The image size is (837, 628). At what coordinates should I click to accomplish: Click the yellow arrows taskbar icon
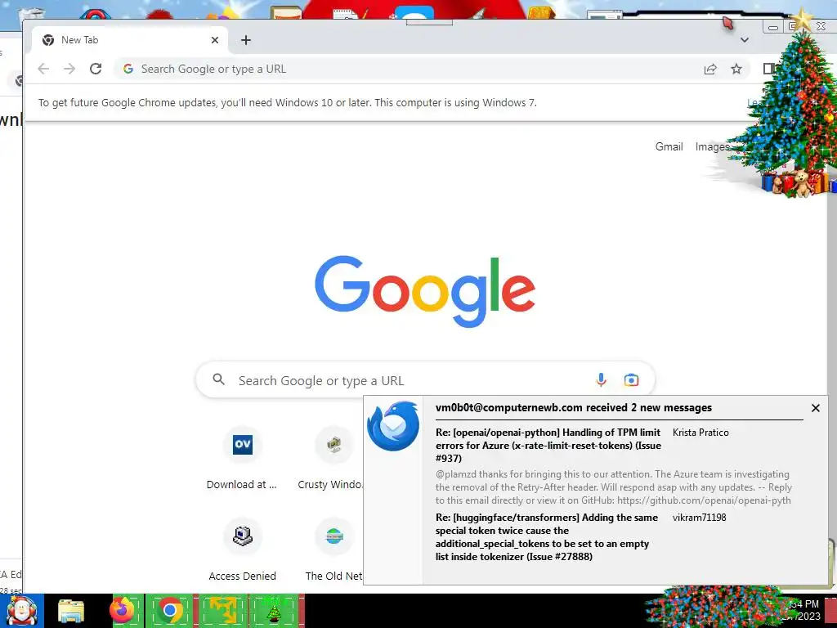point(223,611)
